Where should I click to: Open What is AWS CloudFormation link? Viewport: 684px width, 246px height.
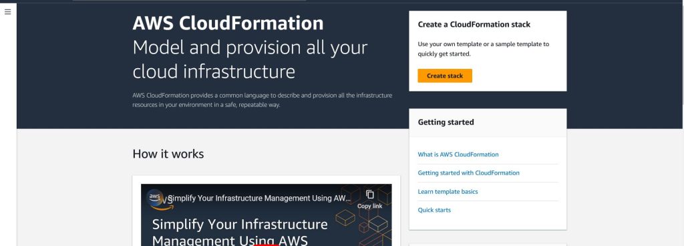pyautogui.click(x=458, y=154)
